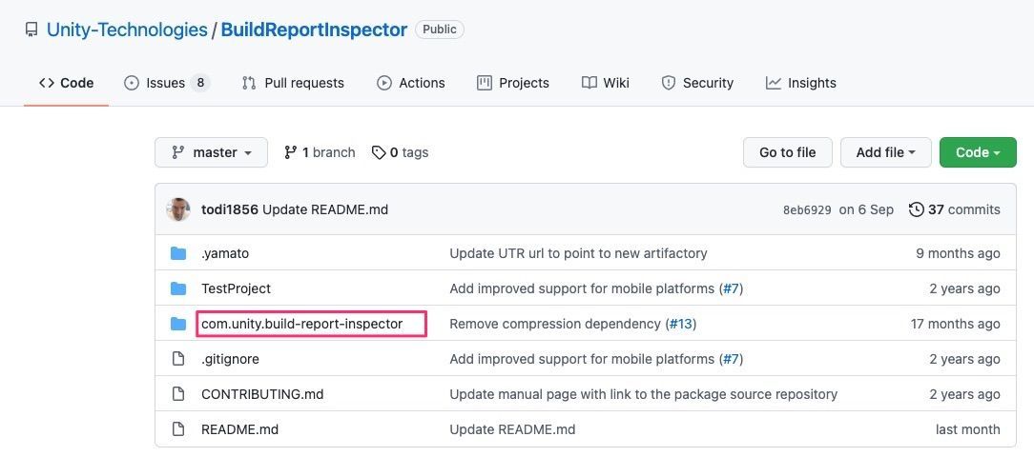Open commit Update UTR url to point to new artifactory
Viewport: 1034px width, 457px height.
[x=578, y=253]
